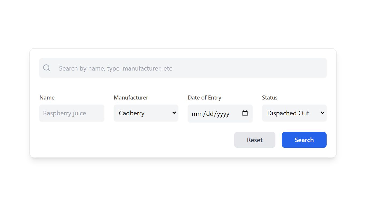Expand the Date of Entry field calendar

click(x=245, y=113)
